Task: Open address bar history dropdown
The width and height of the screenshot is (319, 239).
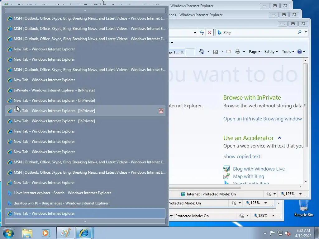Action: 195,32
